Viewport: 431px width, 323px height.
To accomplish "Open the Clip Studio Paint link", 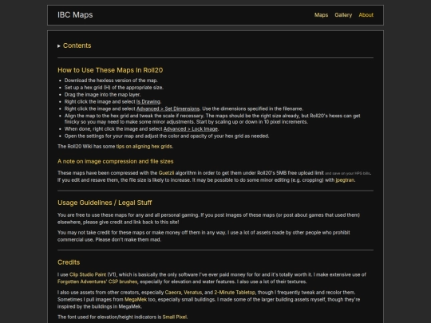I will pyautogui.click(x=88, y=274).
